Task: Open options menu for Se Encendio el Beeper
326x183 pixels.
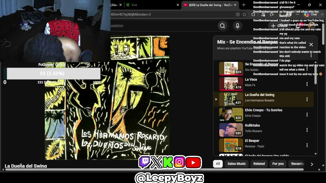Action: pos(307,69)
